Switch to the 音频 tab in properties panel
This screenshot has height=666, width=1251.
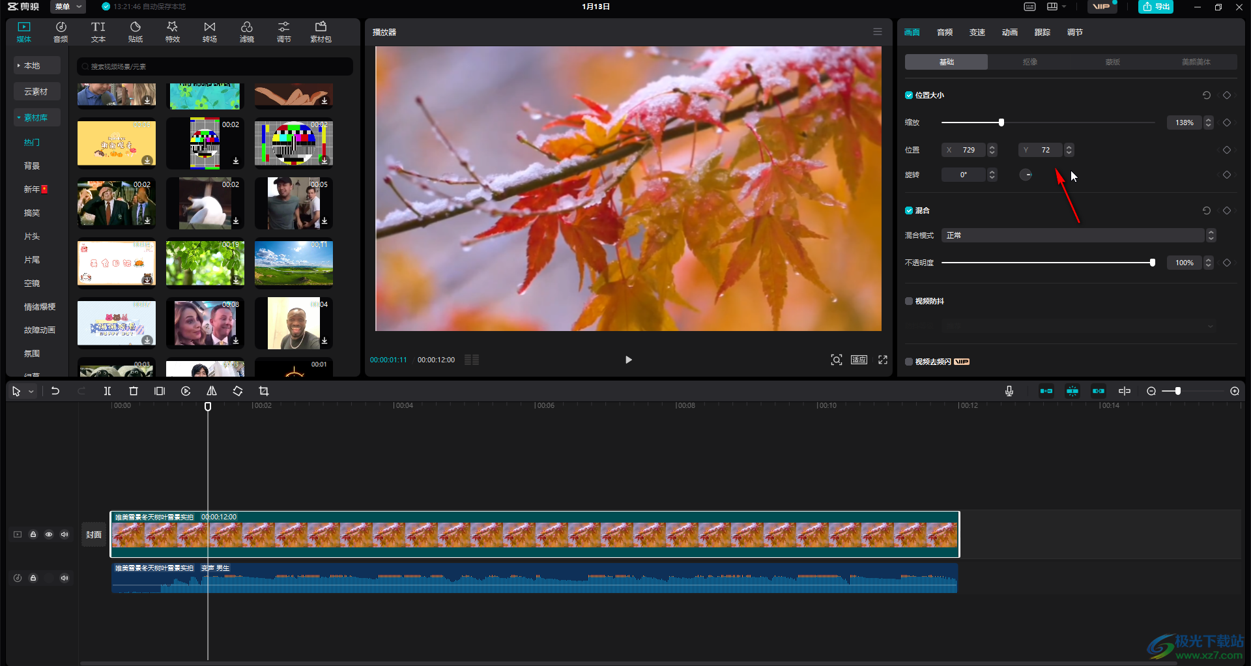(945, 32)
